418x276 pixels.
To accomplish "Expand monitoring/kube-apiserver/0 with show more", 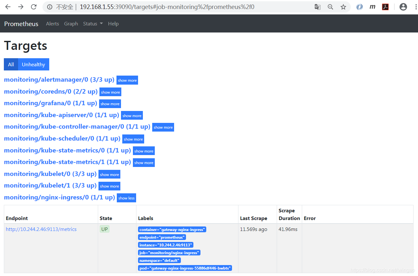I will point(132,115).
